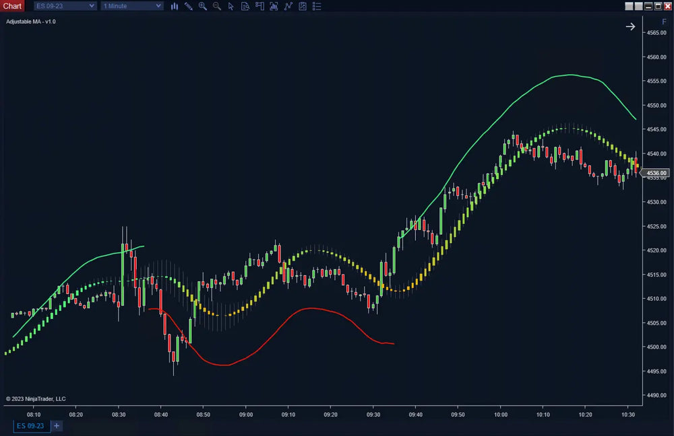Open the Chart Trader icon
The width and height of the screenshot is (674, 436).
(259, 6)
